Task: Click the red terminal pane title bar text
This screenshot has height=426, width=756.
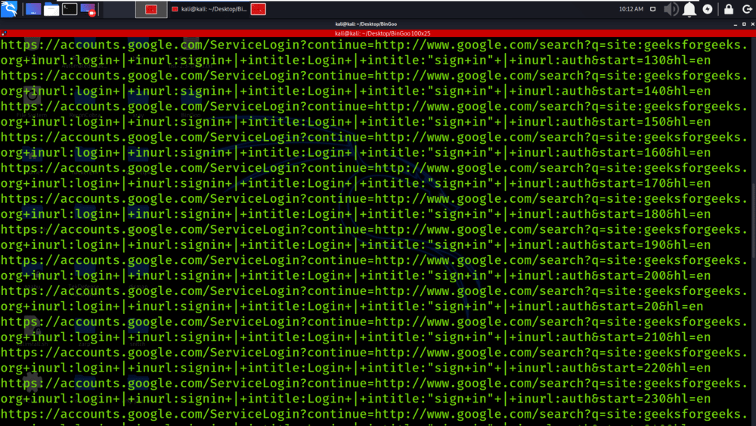Action: click(x=383, y=33)
